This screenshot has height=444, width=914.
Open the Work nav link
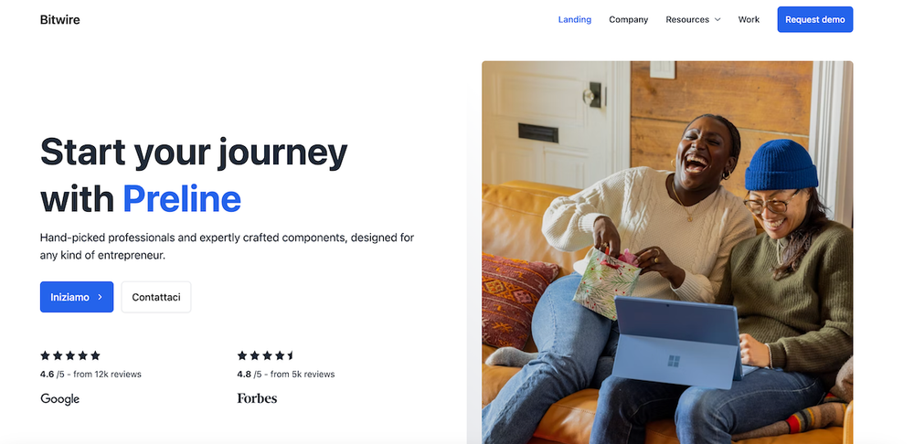pos(749,20)
